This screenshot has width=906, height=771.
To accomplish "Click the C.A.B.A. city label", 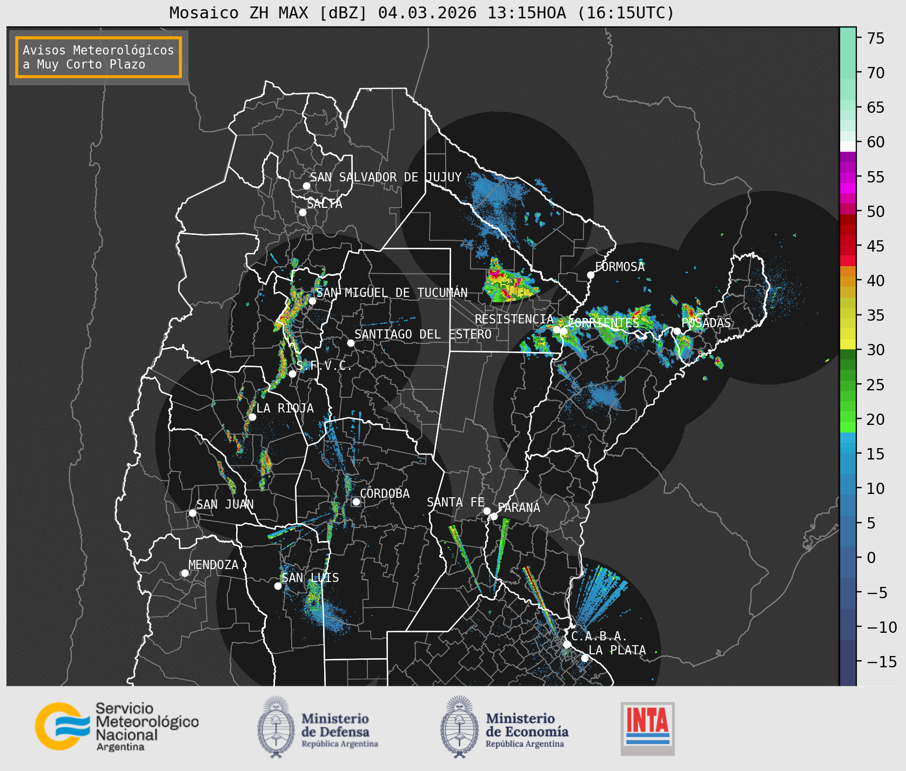I will pyautogui.click(x=600, y=636).
